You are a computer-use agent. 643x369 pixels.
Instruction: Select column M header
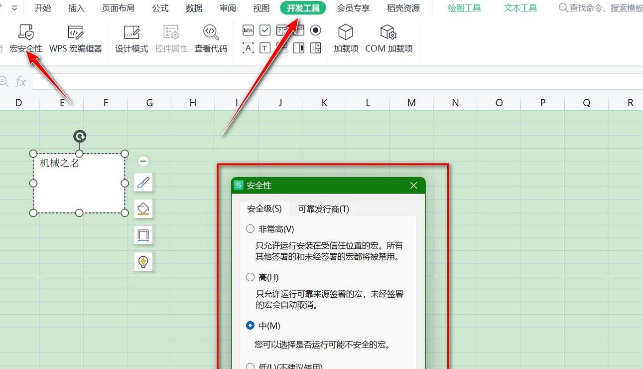(411, 103)
